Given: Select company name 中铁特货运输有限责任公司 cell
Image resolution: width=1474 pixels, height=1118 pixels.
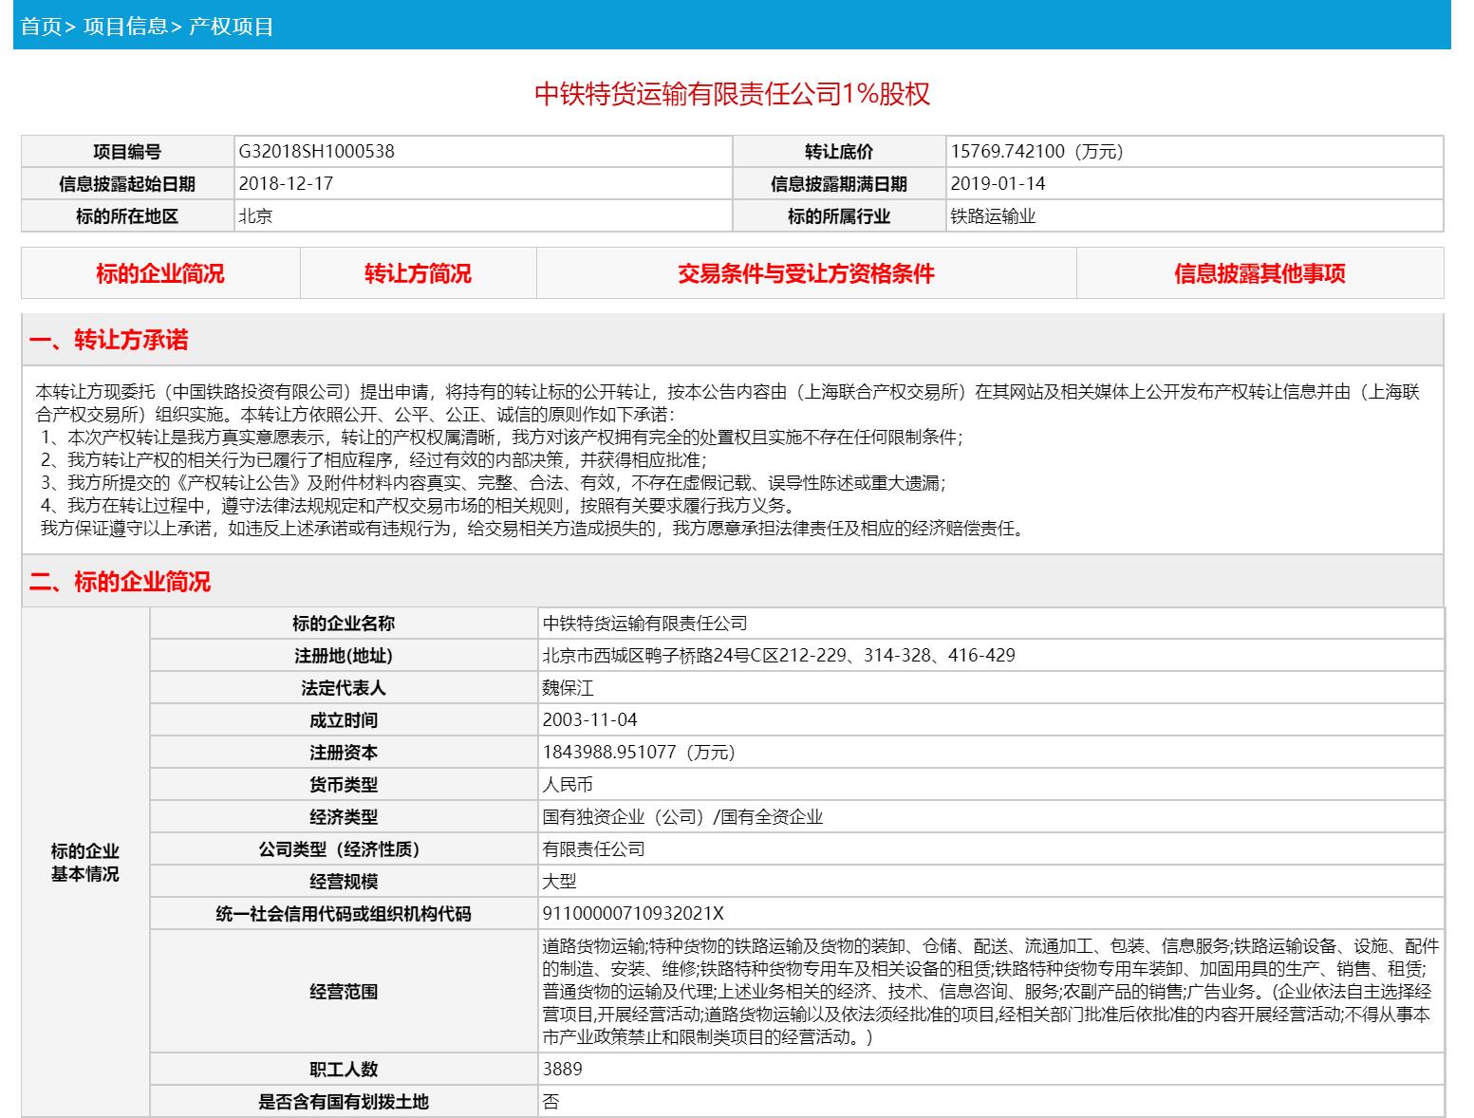Looking at the screenshot, I should click(991, 624).
